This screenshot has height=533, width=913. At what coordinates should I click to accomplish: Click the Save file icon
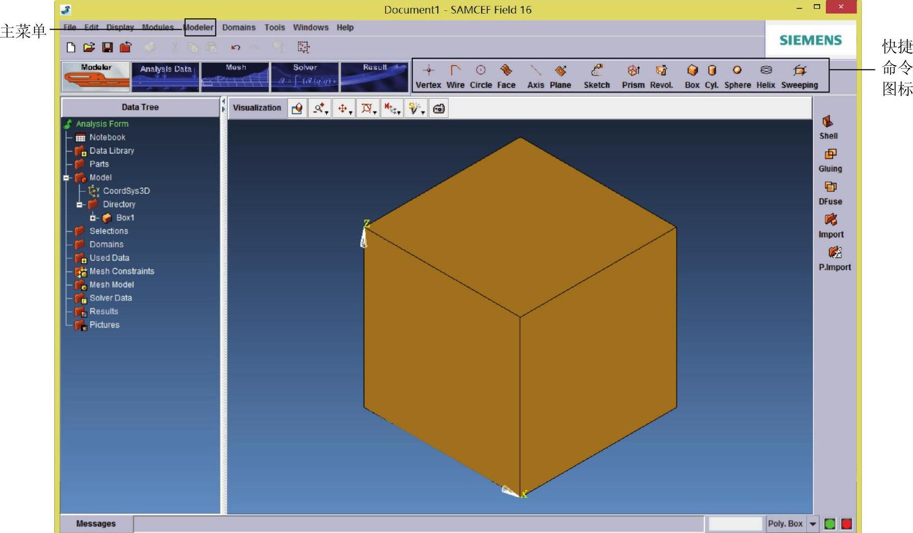[x=107, y=47]
